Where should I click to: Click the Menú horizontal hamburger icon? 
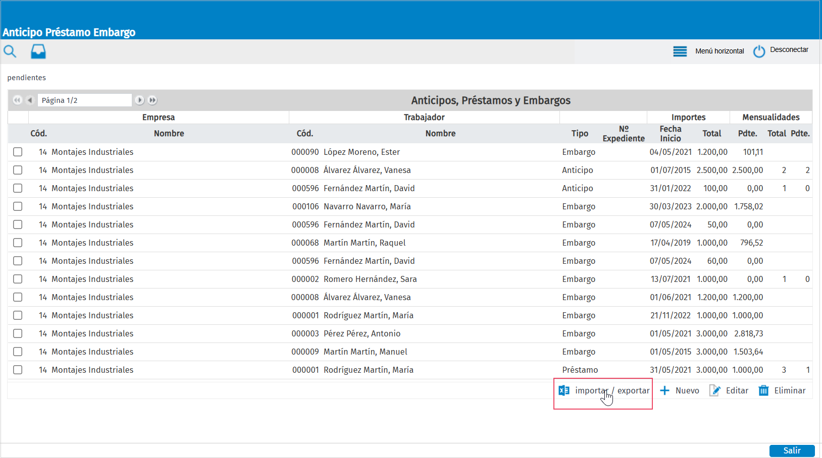tap(680, 51)
